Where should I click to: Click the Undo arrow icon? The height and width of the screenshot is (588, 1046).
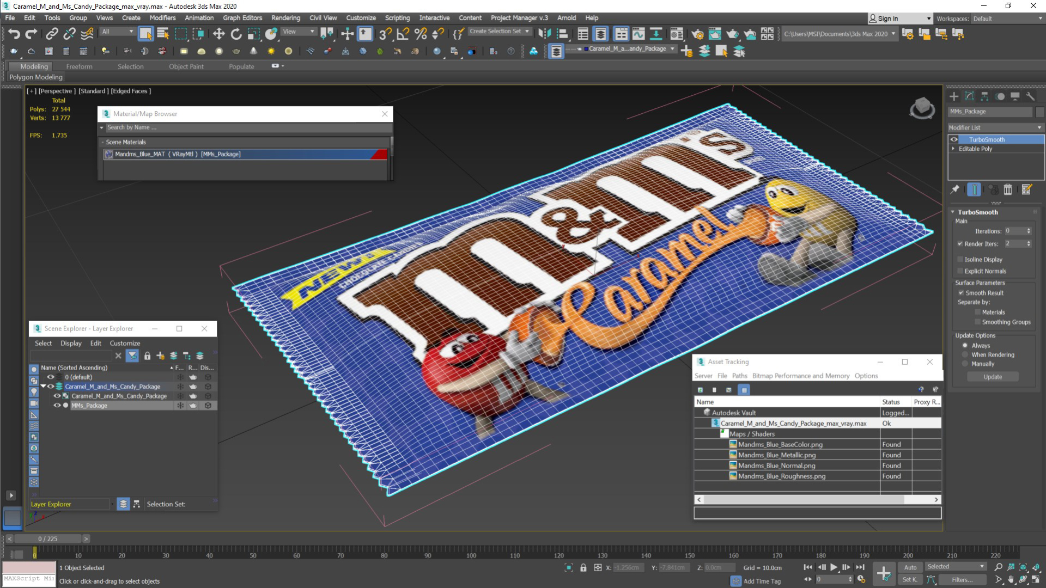[14, 34]
